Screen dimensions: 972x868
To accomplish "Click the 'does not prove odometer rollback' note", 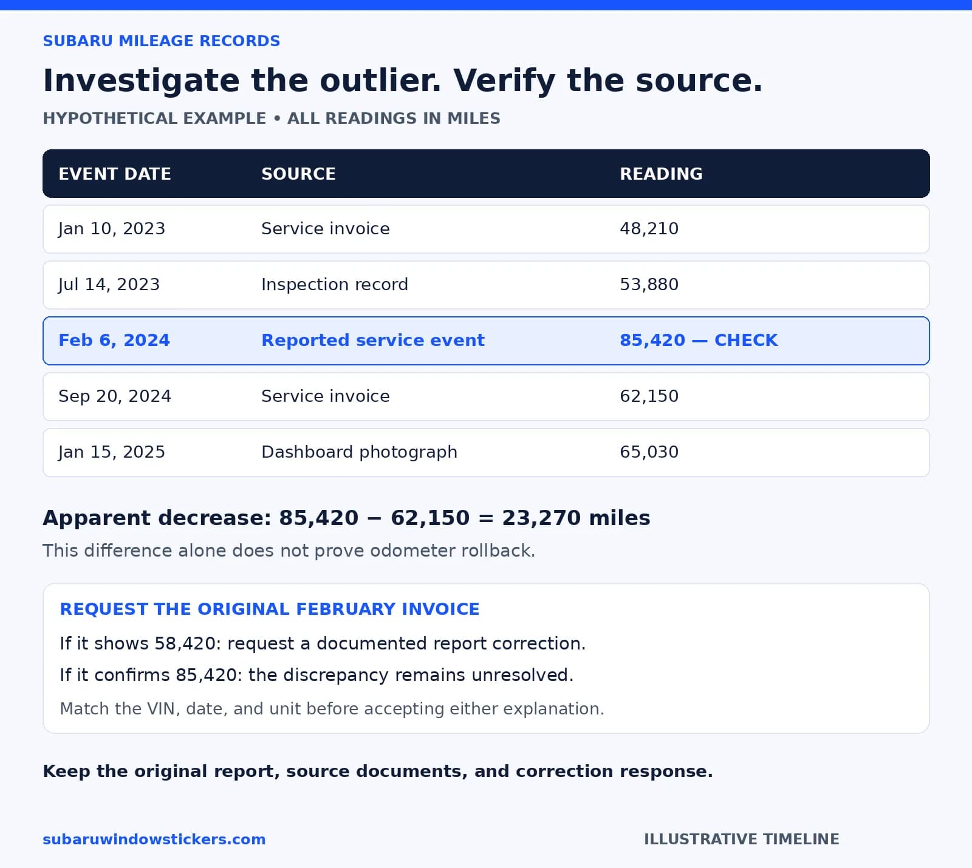I will (x=289, y=551).
